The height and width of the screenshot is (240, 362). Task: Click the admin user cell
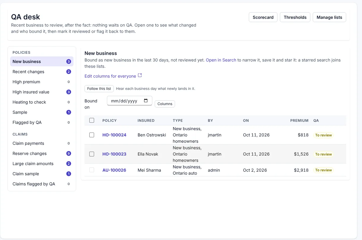pos(214,170)
